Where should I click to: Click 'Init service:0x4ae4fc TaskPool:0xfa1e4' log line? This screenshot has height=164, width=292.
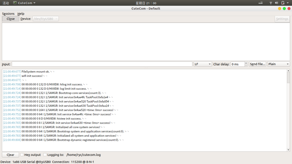click(84, 97)
